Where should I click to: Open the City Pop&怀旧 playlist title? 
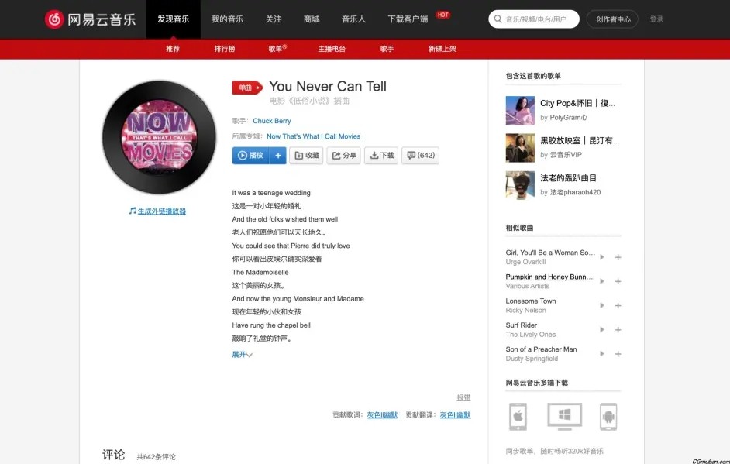(578, 103)
